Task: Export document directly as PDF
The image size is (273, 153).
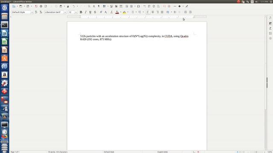Action: 36,6
